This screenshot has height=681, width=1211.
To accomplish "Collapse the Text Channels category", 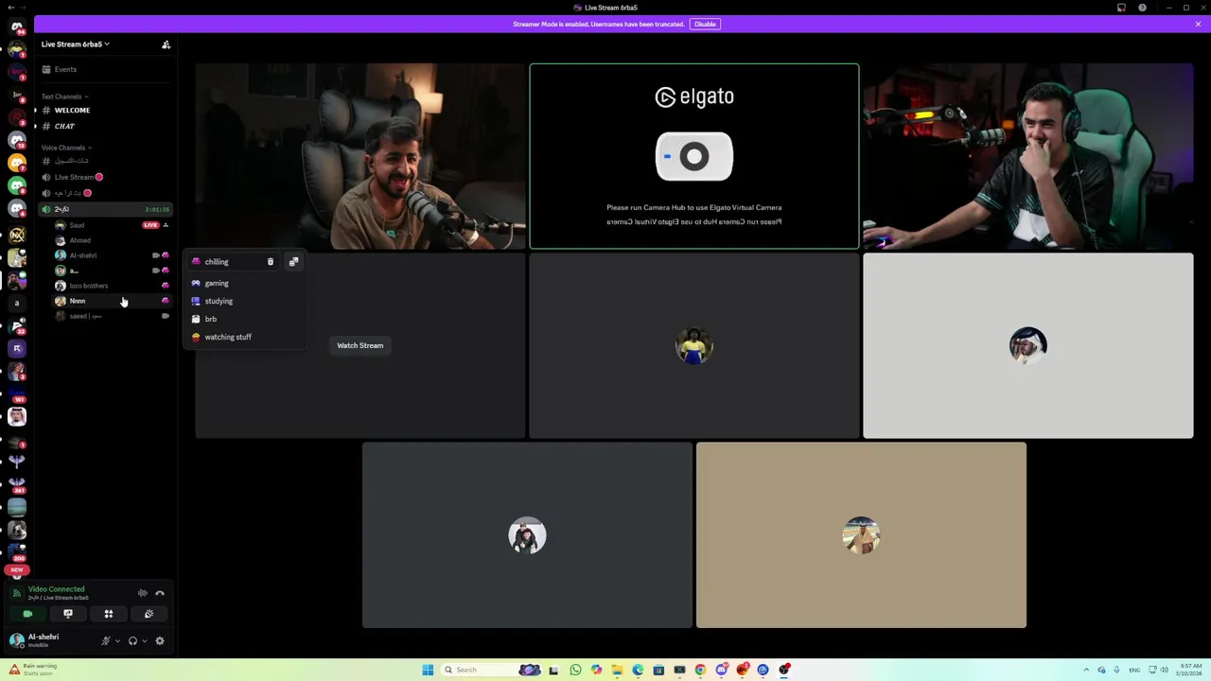I will 64,96.
